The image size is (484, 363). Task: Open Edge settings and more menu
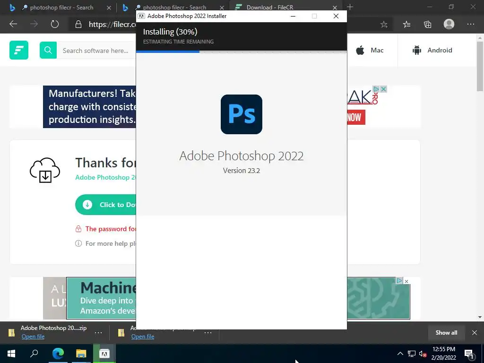point(471,24)
